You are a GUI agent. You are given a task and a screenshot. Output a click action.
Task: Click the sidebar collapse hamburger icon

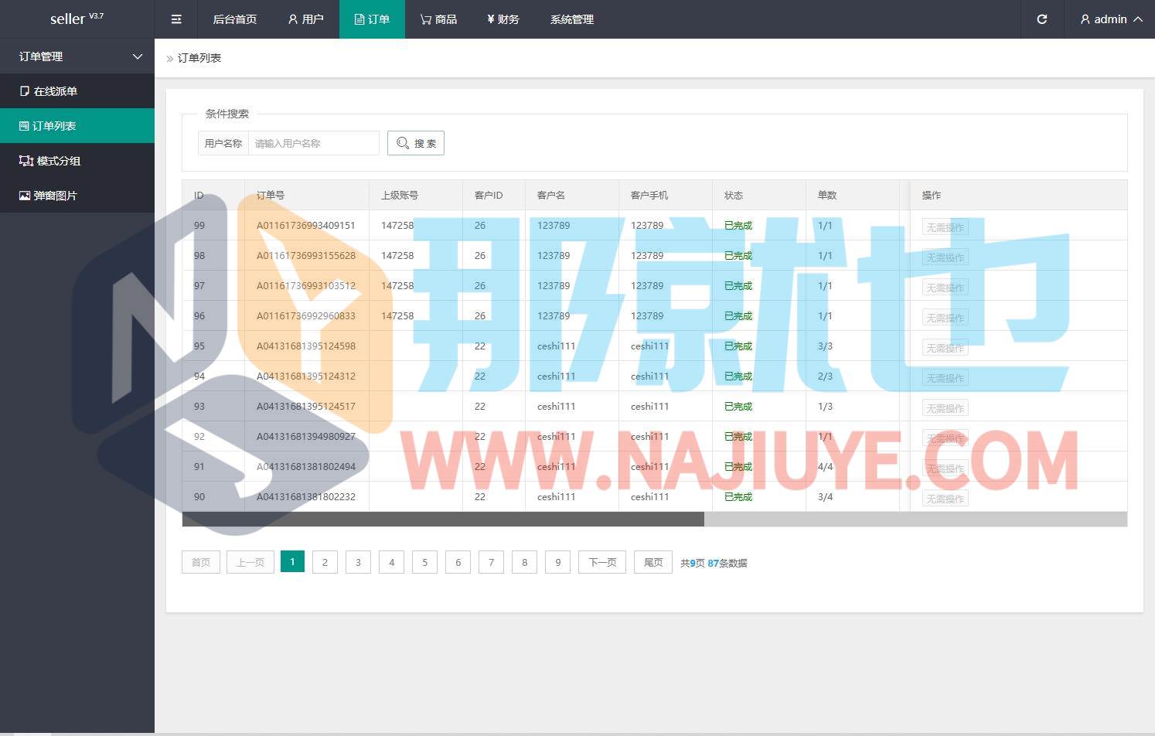click(x=176, y=19)
